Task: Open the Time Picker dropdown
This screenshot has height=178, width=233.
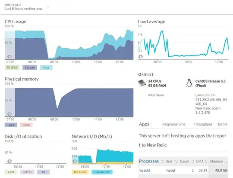Action: coord(27,7)
